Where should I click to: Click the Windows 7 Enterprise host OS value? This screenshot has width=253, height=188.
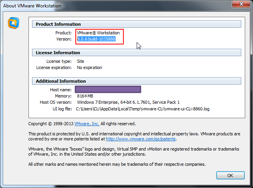tap(128, 102)
